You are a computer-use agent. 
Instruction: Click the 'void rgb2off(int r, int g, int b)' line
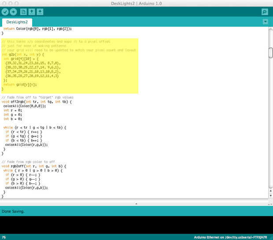pos(34,166)
